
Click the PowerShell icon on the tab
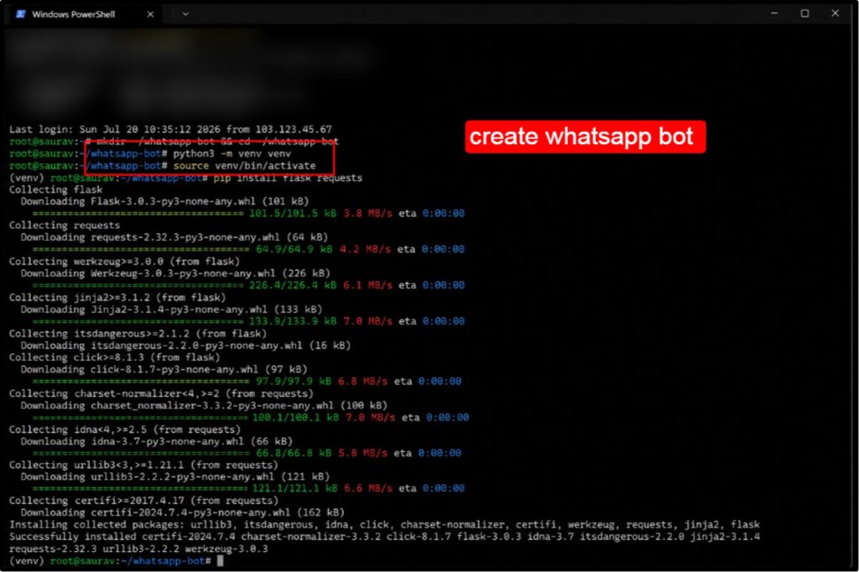tap(21, 14)
